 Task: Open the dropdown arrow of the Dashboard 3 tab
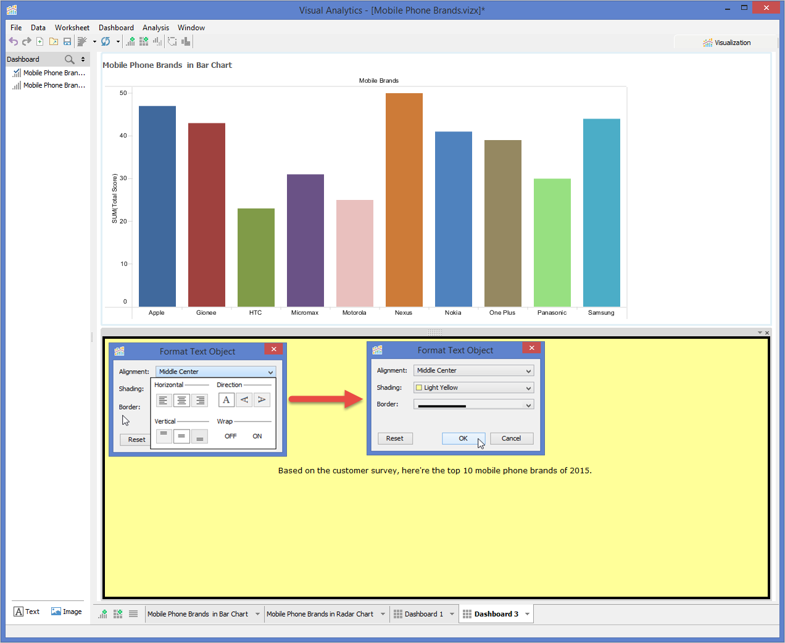(x=527, y=614)
